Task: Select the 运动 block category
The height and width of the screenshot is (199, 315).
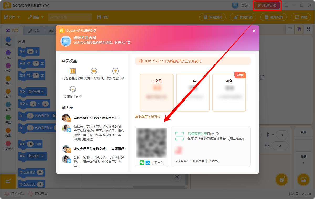Action: (x=8, y=42)
